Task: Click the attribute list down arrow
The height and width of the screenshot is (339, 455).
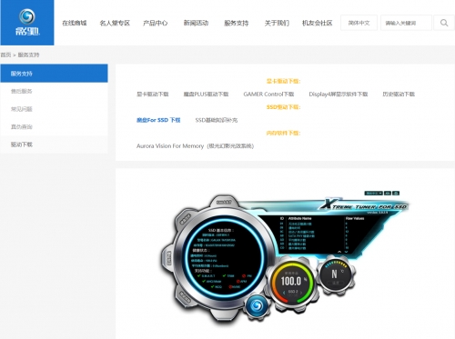Action: [x=347, y=252]
